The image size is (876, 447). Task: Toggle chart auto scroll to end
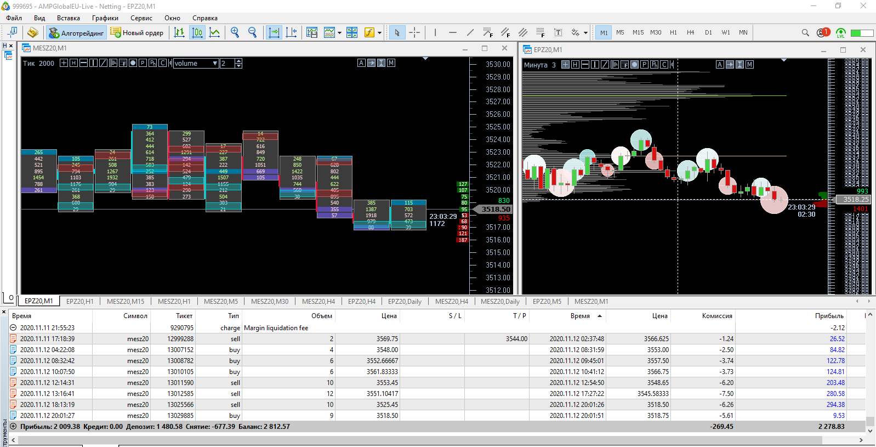click(274, 32)
